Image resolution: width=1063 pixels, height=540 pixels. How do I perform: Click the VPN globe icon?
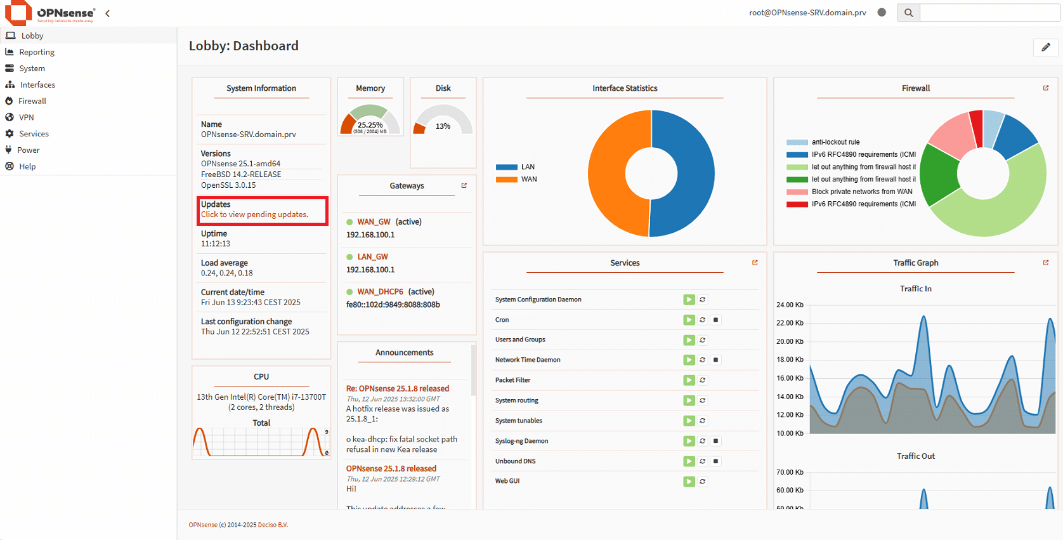point(10,117)
